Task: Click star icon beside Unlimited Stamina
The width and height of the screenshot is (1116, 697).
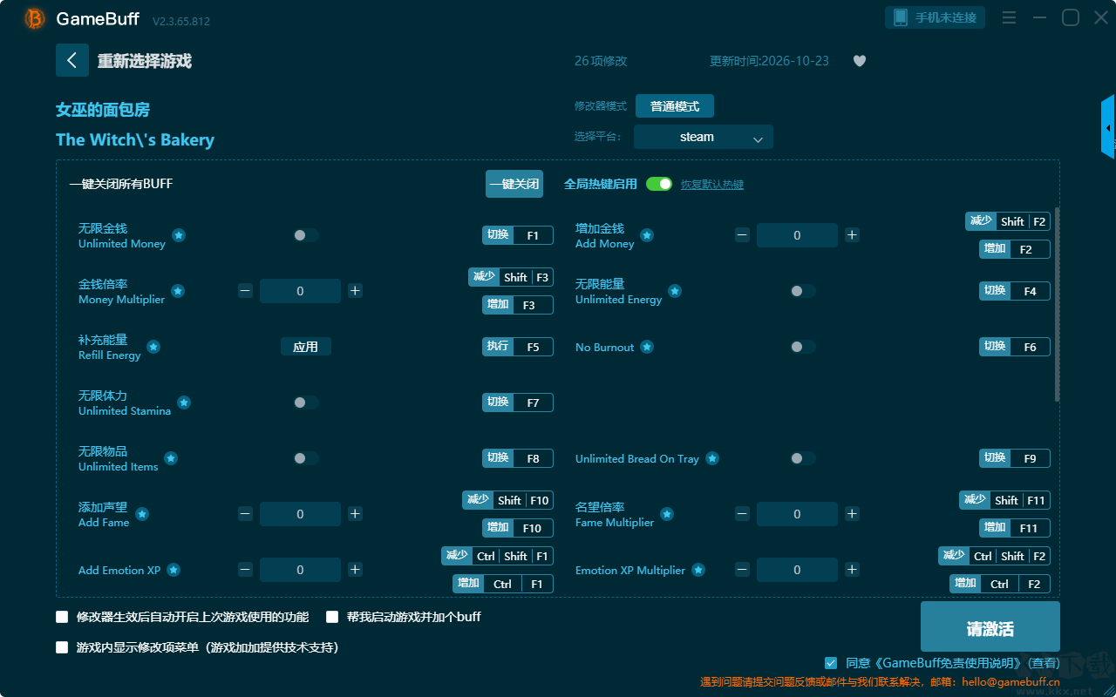Action: click(184, 403)
